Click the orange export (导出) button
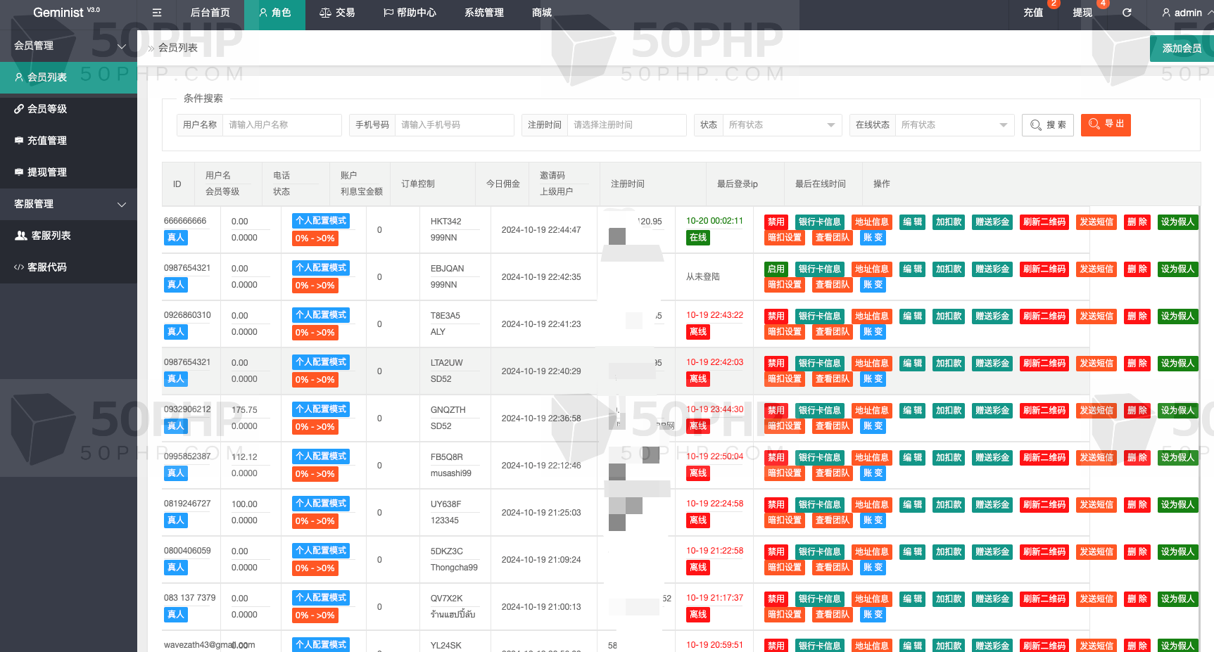 (1105, 124)
